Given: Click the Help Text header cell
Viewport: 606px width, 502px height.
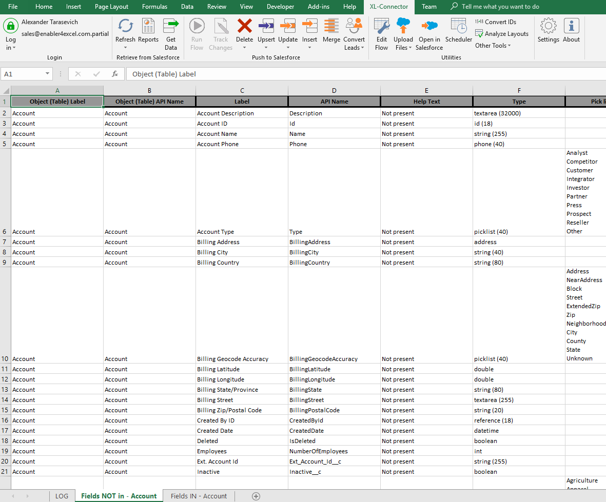Looking at the screenshot, I should click(x=427, y=102).
